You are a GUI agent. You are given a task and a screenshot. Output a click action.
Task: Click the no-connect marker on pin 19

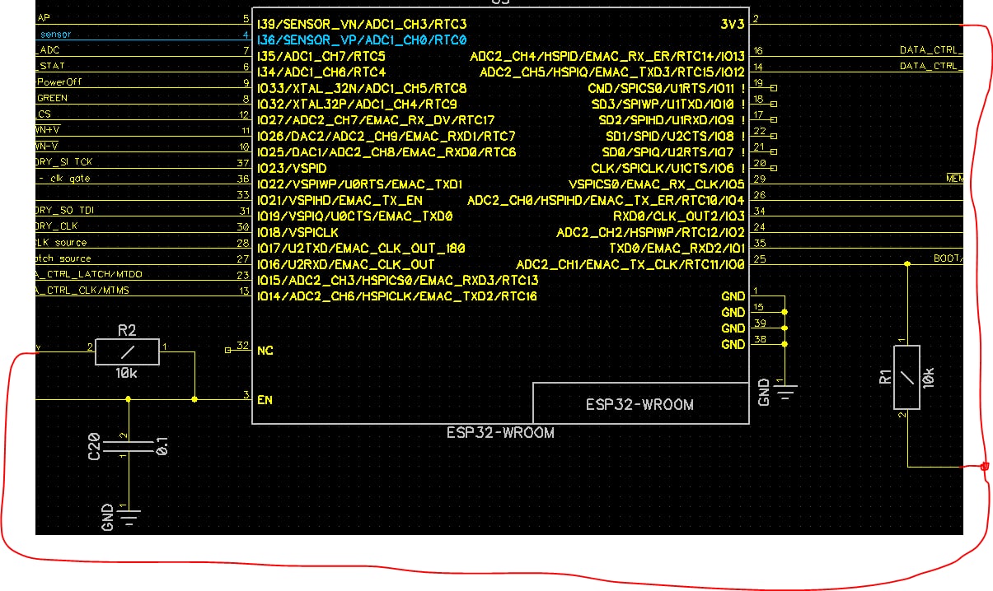[x=773, y=88]
